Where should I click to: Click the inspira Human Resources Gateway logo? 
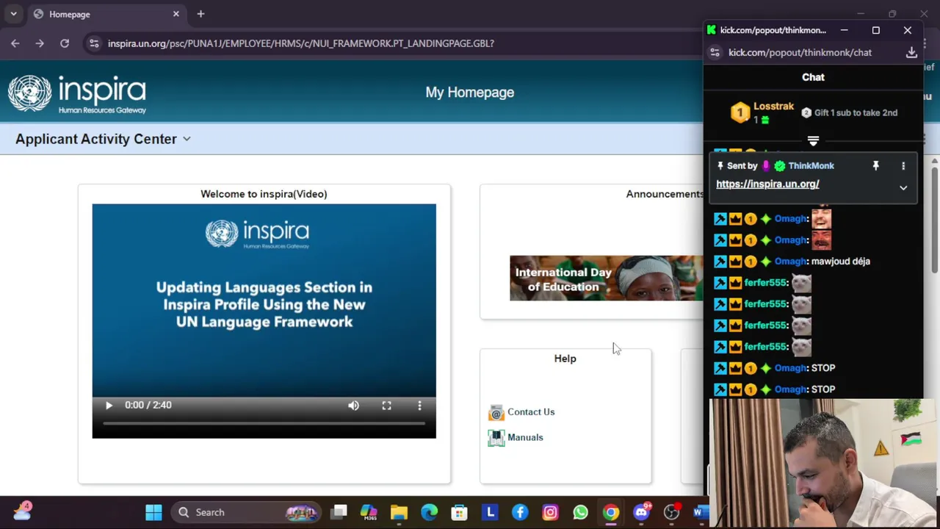(77, 94)
